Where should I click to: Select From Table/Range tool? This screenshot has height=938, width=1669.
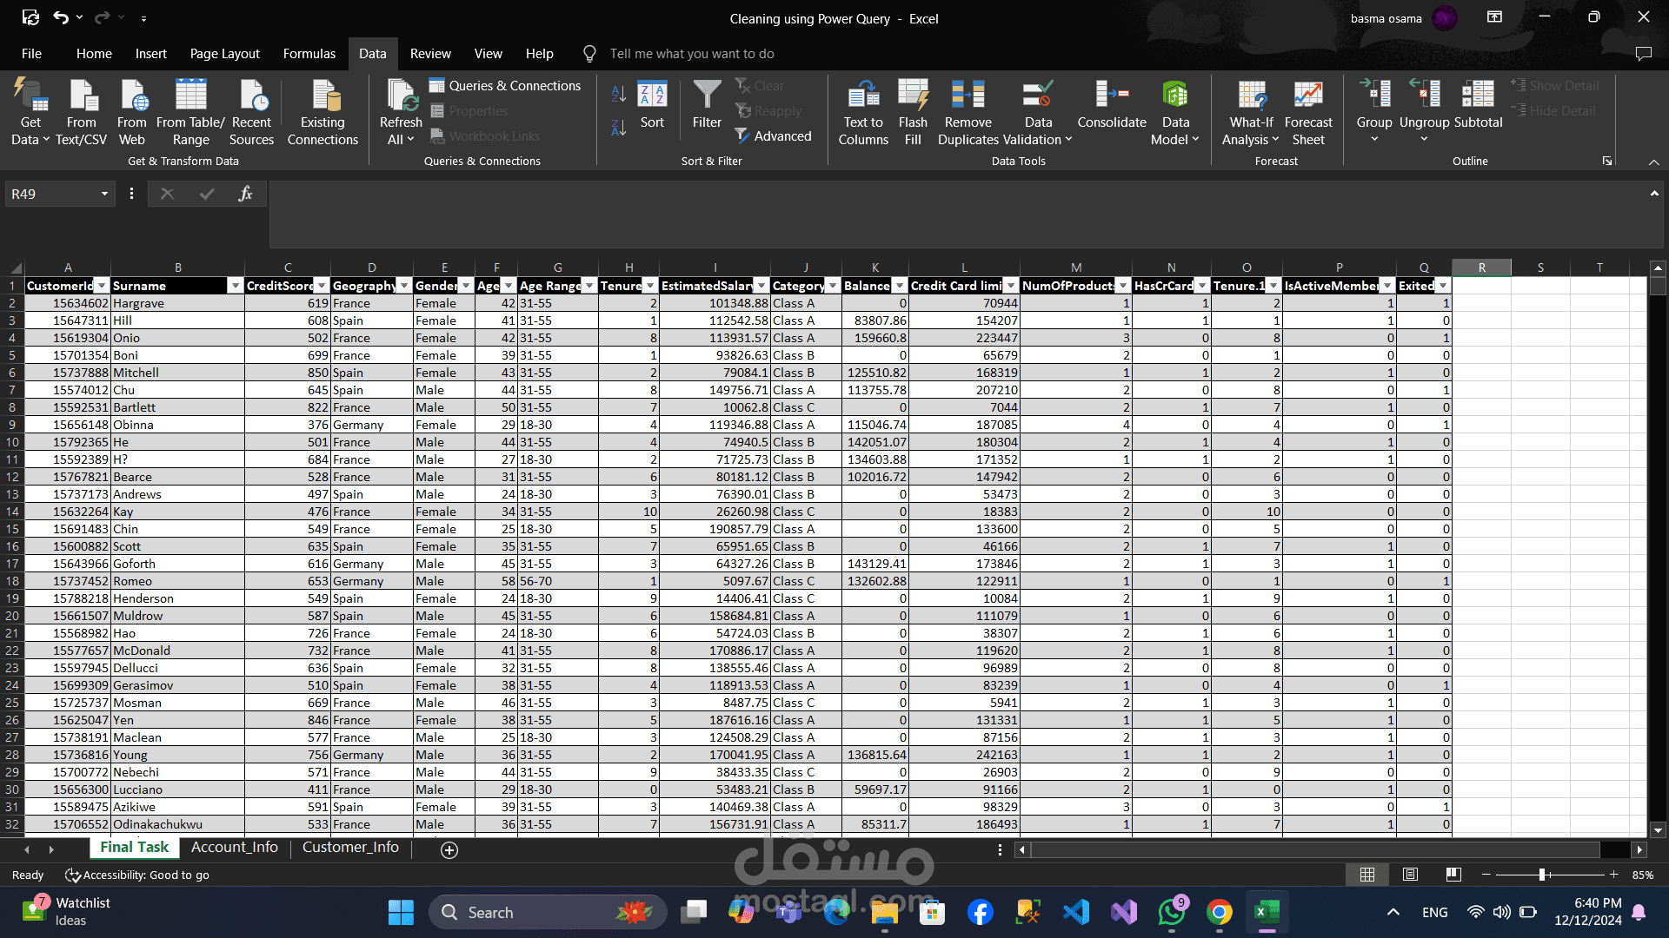191,113
